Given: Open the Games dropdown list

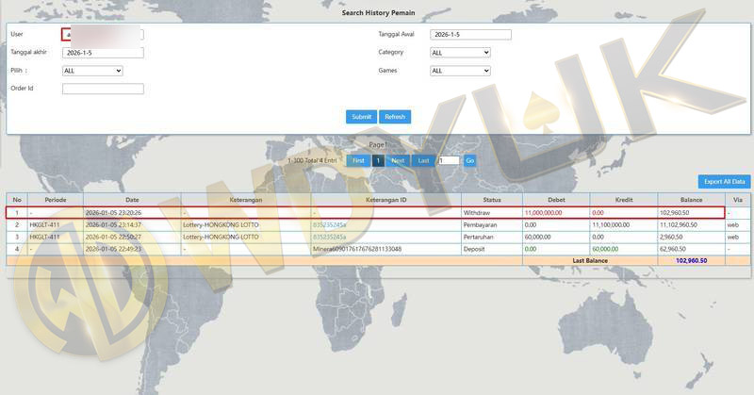Looking at the screenshot, I should point(460,71).
